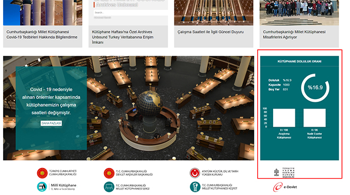Click the KÜTÜPHANE DOLULUK ORANI heading
Image resolution: width=350 pixels, height=195 pixels.
pos(299,61)
